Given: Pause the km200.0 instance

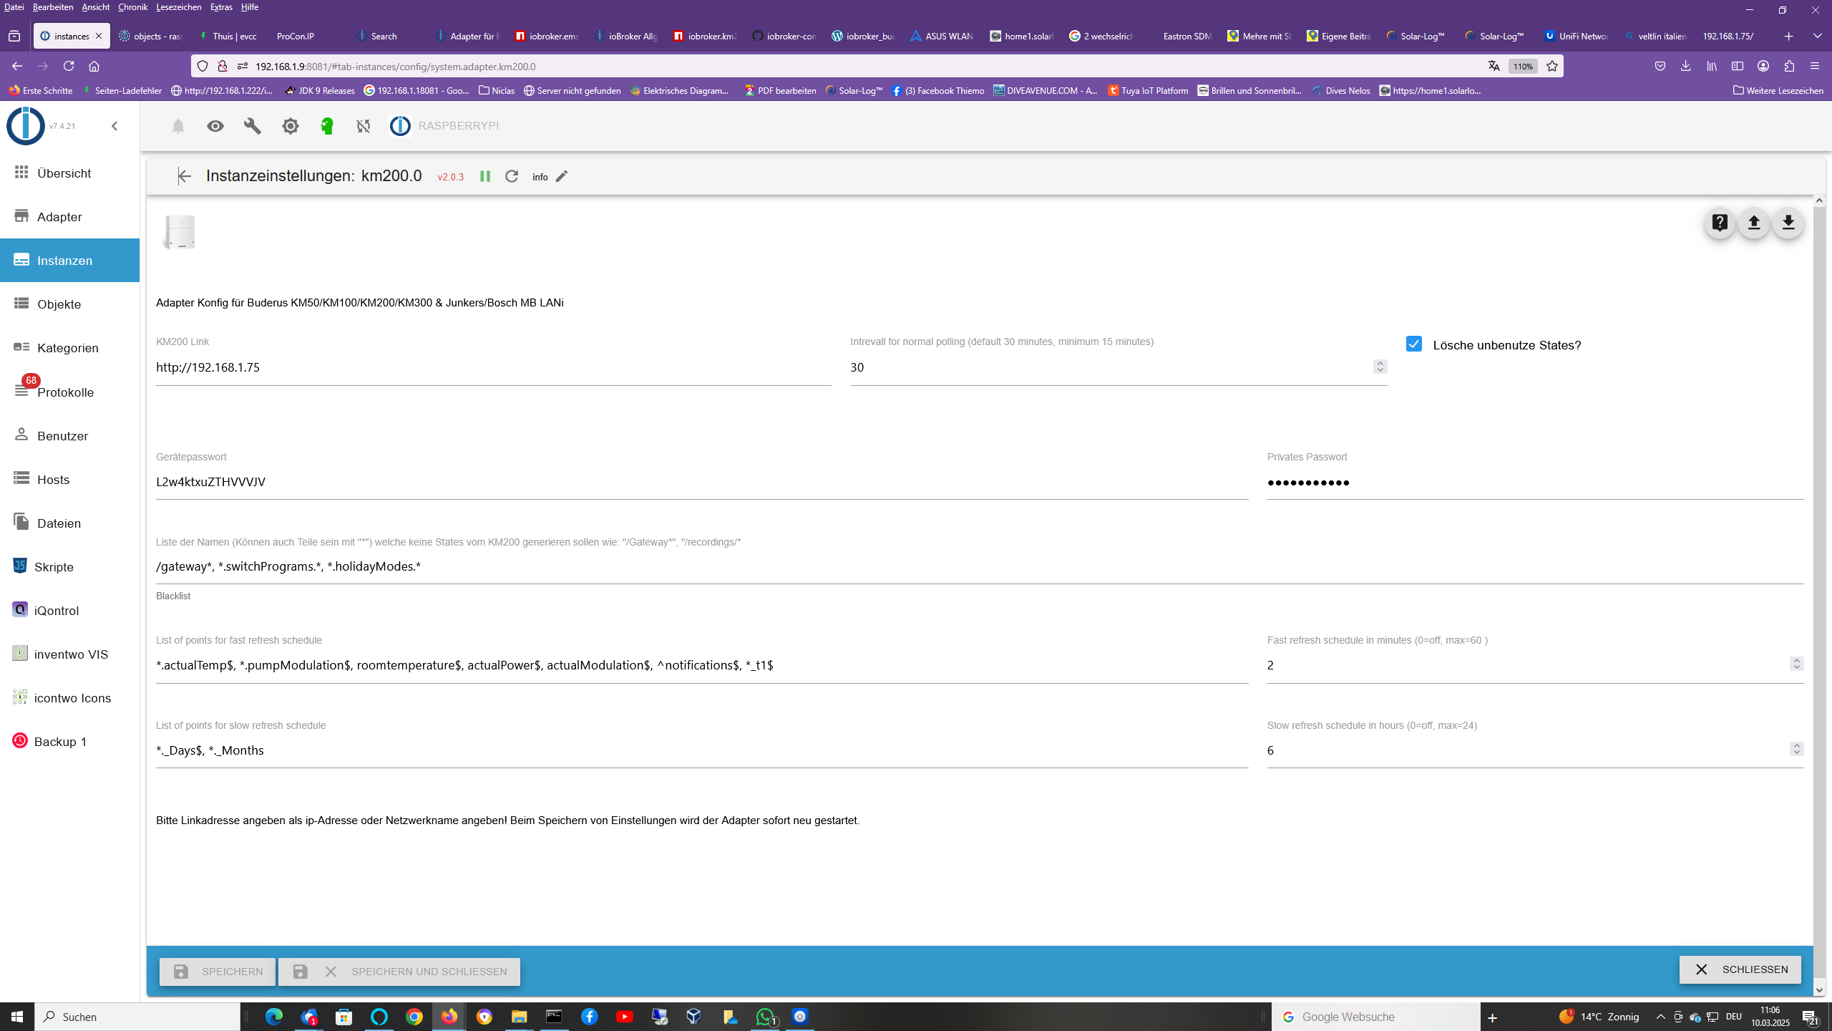Looking at the screenshot, I should click(485, 176).
